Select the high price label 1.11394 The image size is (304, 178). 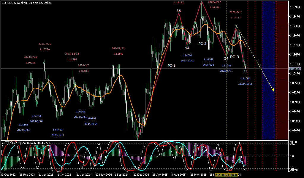point(72,59)
